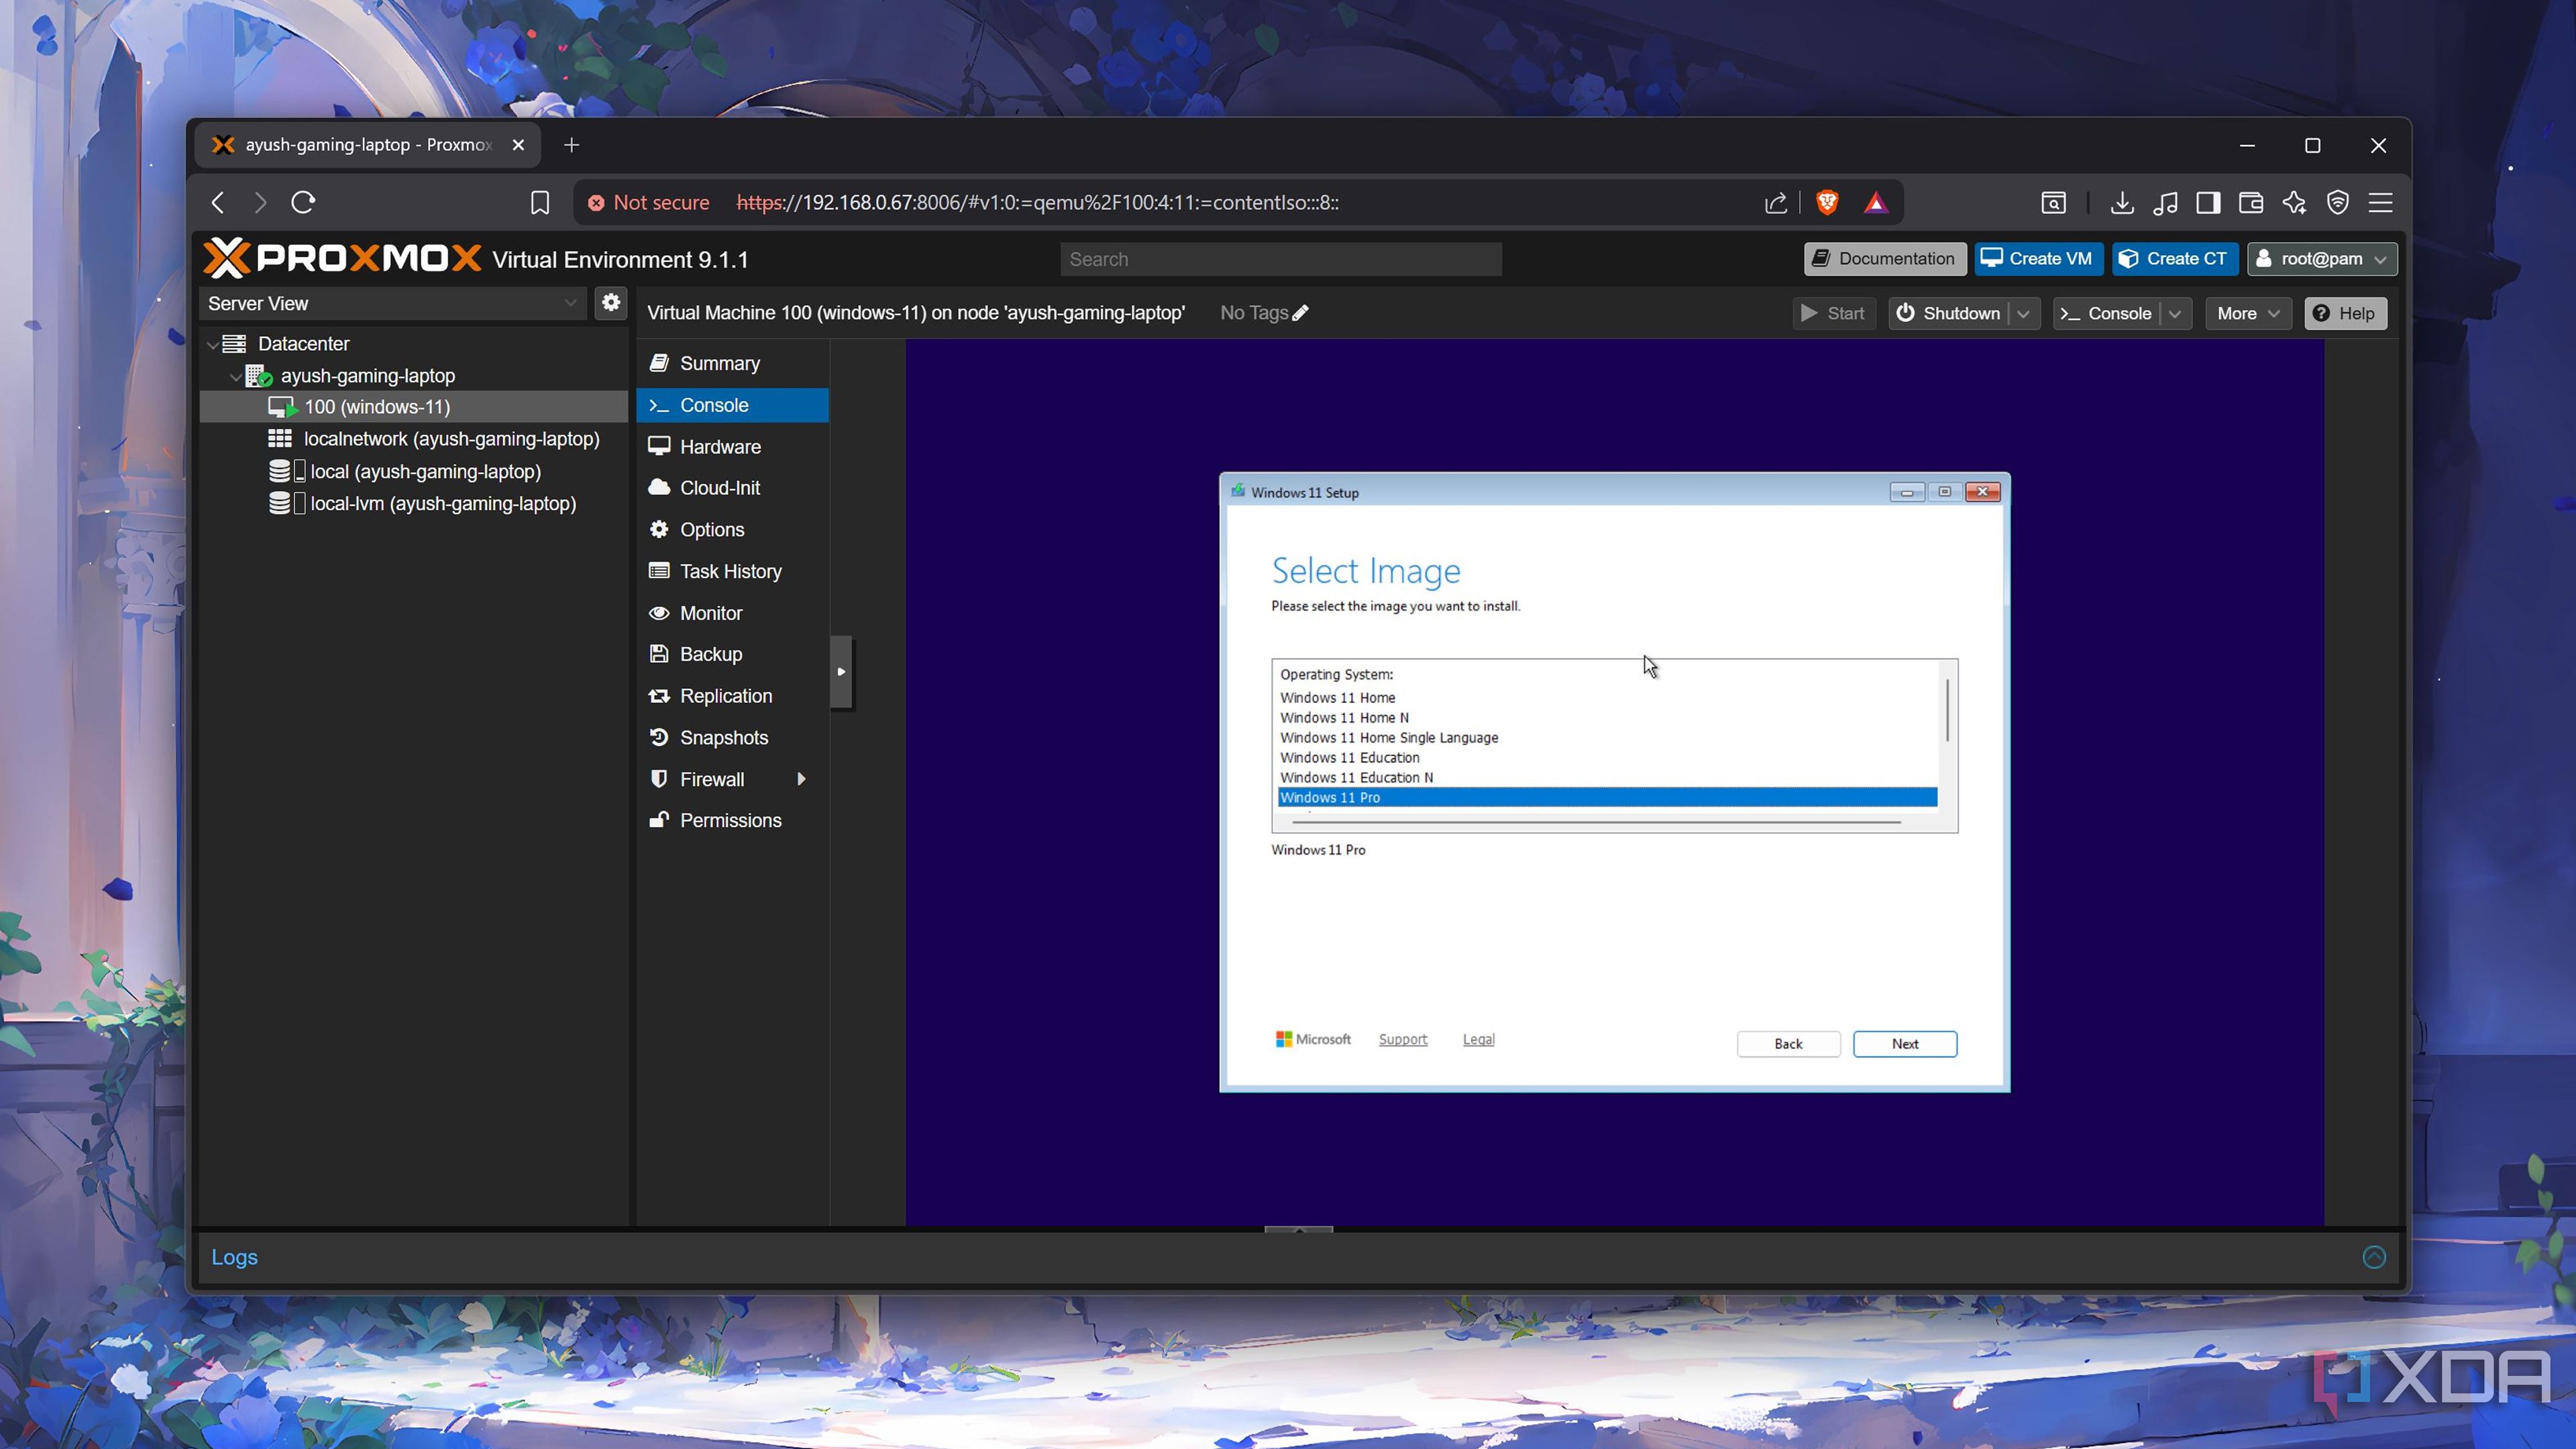Open the Replication section
The image size is (2576, 1449).
(x=732, y=696)
